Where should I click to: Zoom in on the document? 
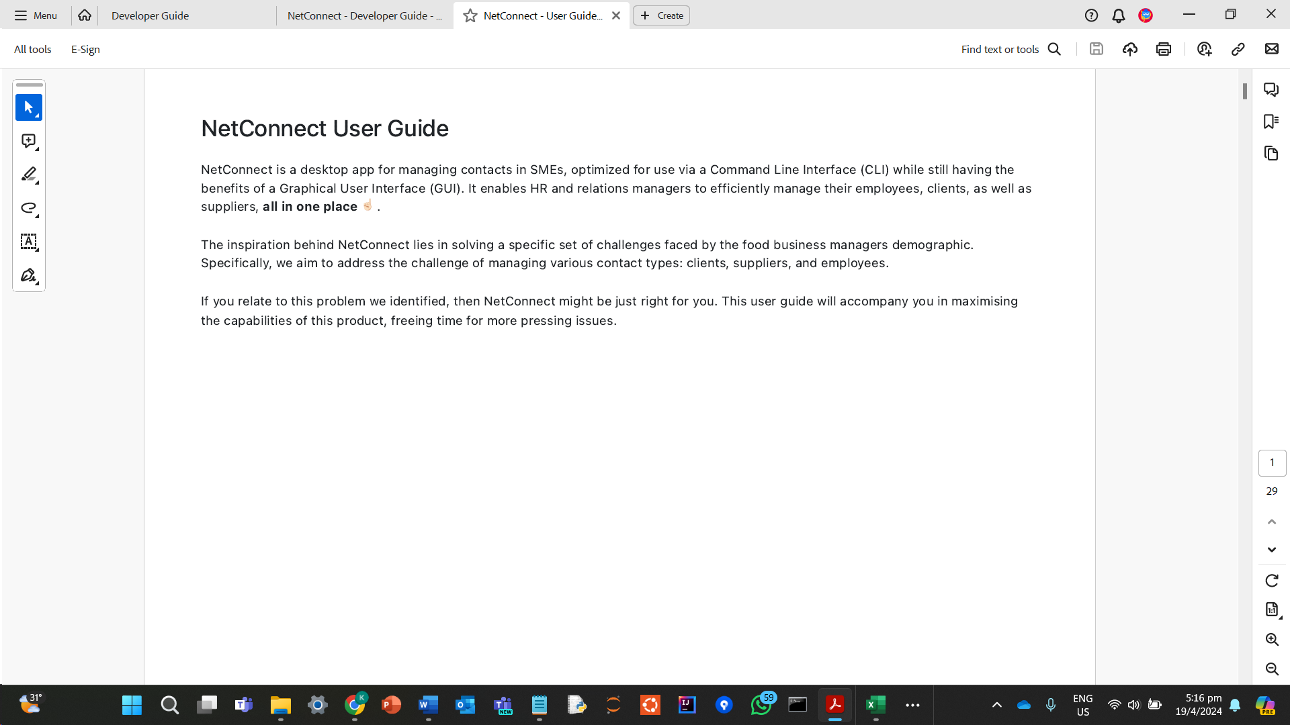(1271, 639)
